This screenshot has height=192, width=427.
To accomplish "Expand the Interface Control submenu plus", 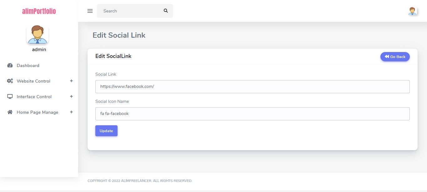I will tap(71, 97).
